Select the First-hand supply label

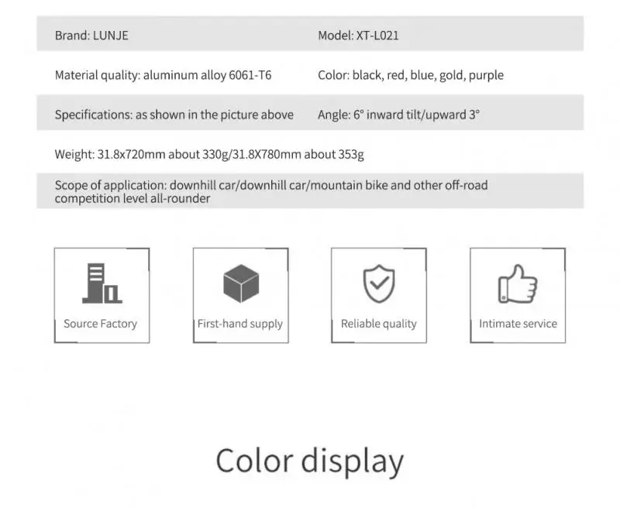240,324
